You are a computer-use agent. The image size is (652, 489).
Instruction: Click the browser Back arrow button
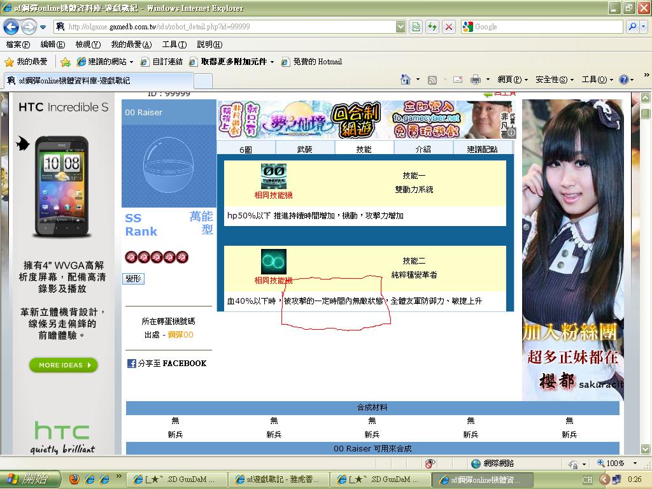click(x=11, y=27)
